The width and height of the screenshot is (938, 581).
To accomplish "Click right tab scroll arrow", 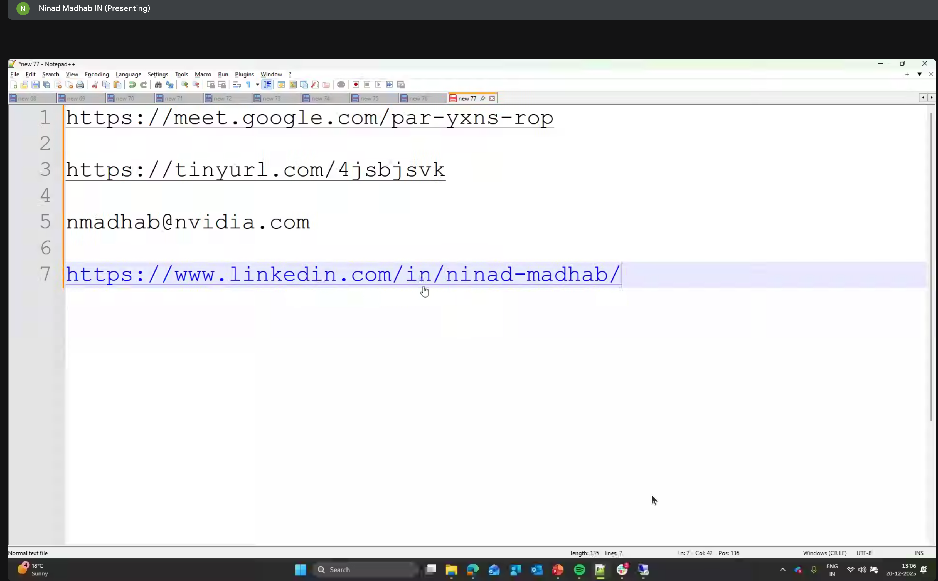I will click(932, 98).
